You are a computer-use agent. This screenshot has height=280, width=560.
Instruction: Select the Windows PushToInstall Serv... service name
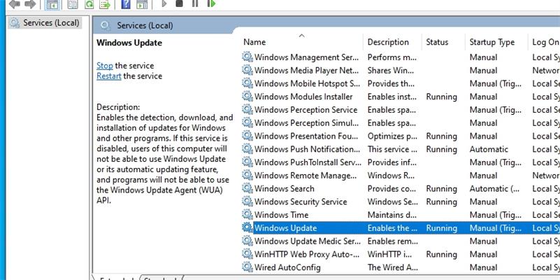pos(308,162)
